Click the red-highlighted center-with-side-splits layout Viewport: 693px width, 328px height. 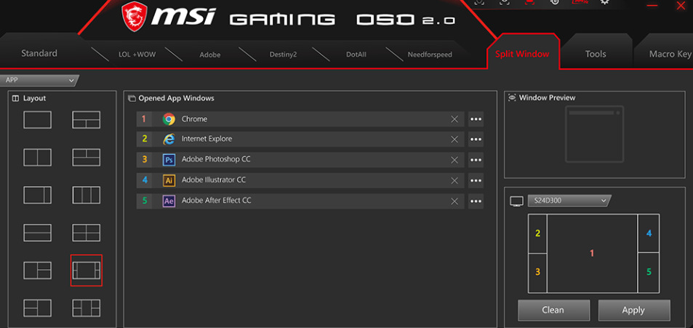[87, 270]
